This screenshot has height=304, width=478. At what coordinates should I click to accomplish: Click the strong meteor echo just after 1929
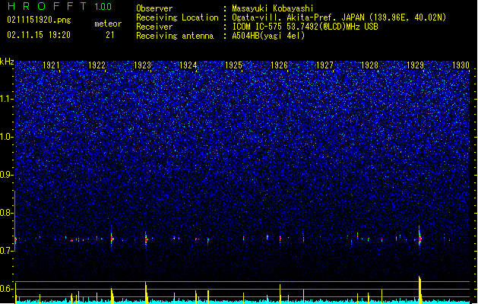click(x=419, y=238)
